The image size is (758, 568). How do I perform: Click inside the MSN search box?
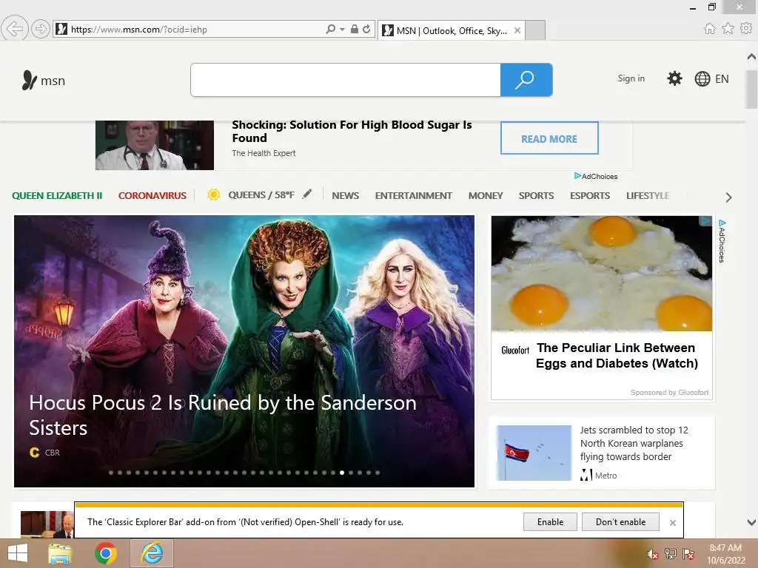345,80
